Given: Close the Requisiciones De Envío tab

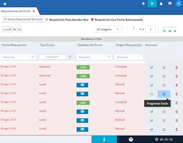Looking at the screenshot, I should [x=34, y=11].
